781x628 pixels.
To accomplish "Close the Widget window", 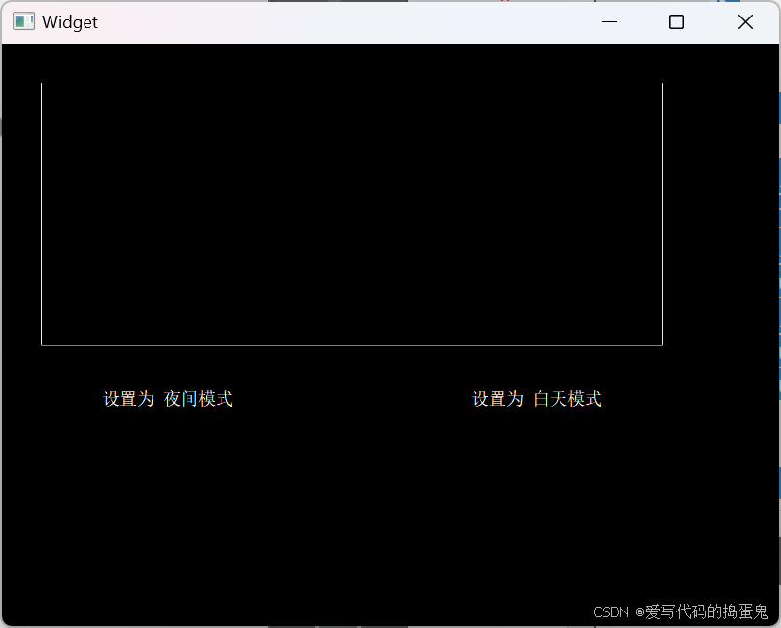I will (x=745, y=22).
